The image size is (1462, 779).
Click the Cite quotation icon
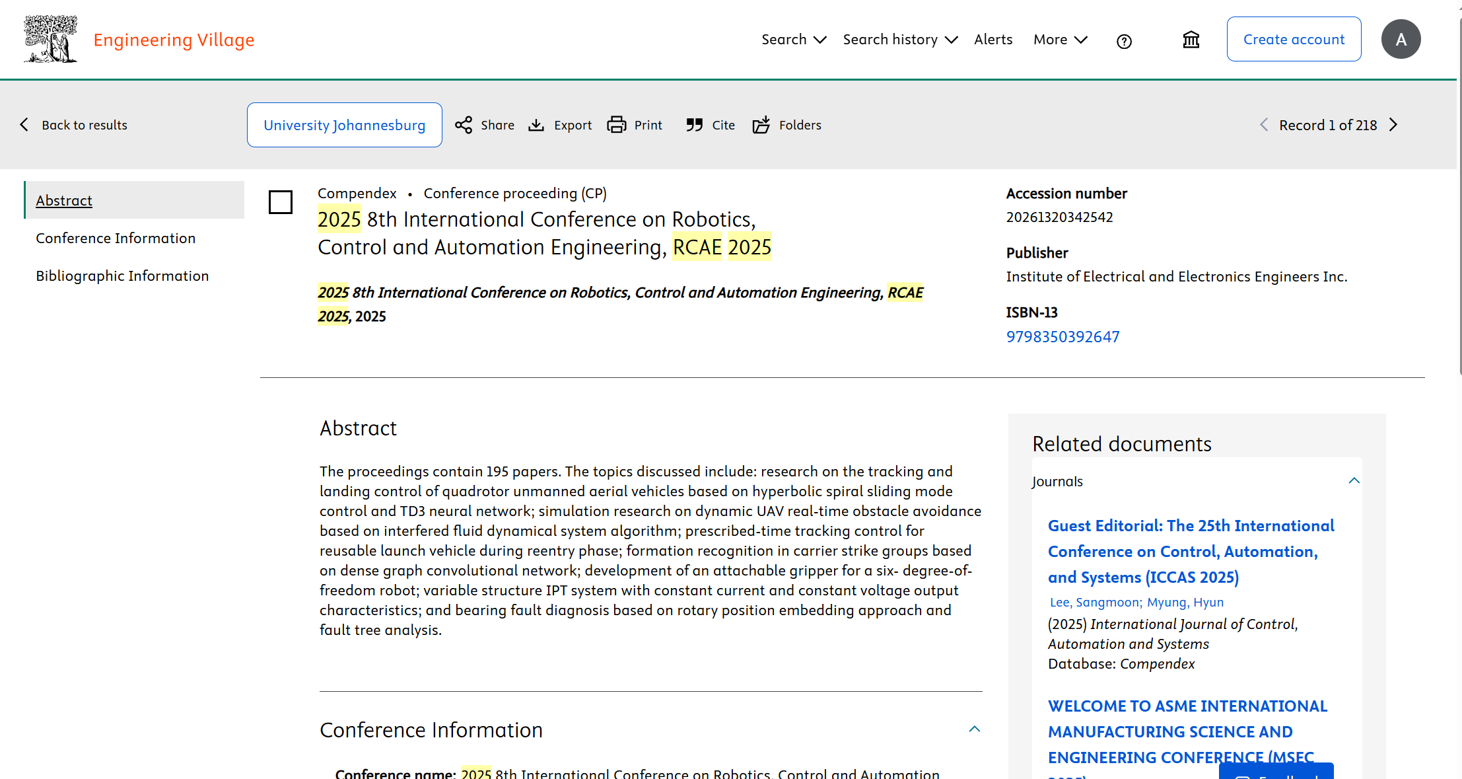(x=694, y=125)
